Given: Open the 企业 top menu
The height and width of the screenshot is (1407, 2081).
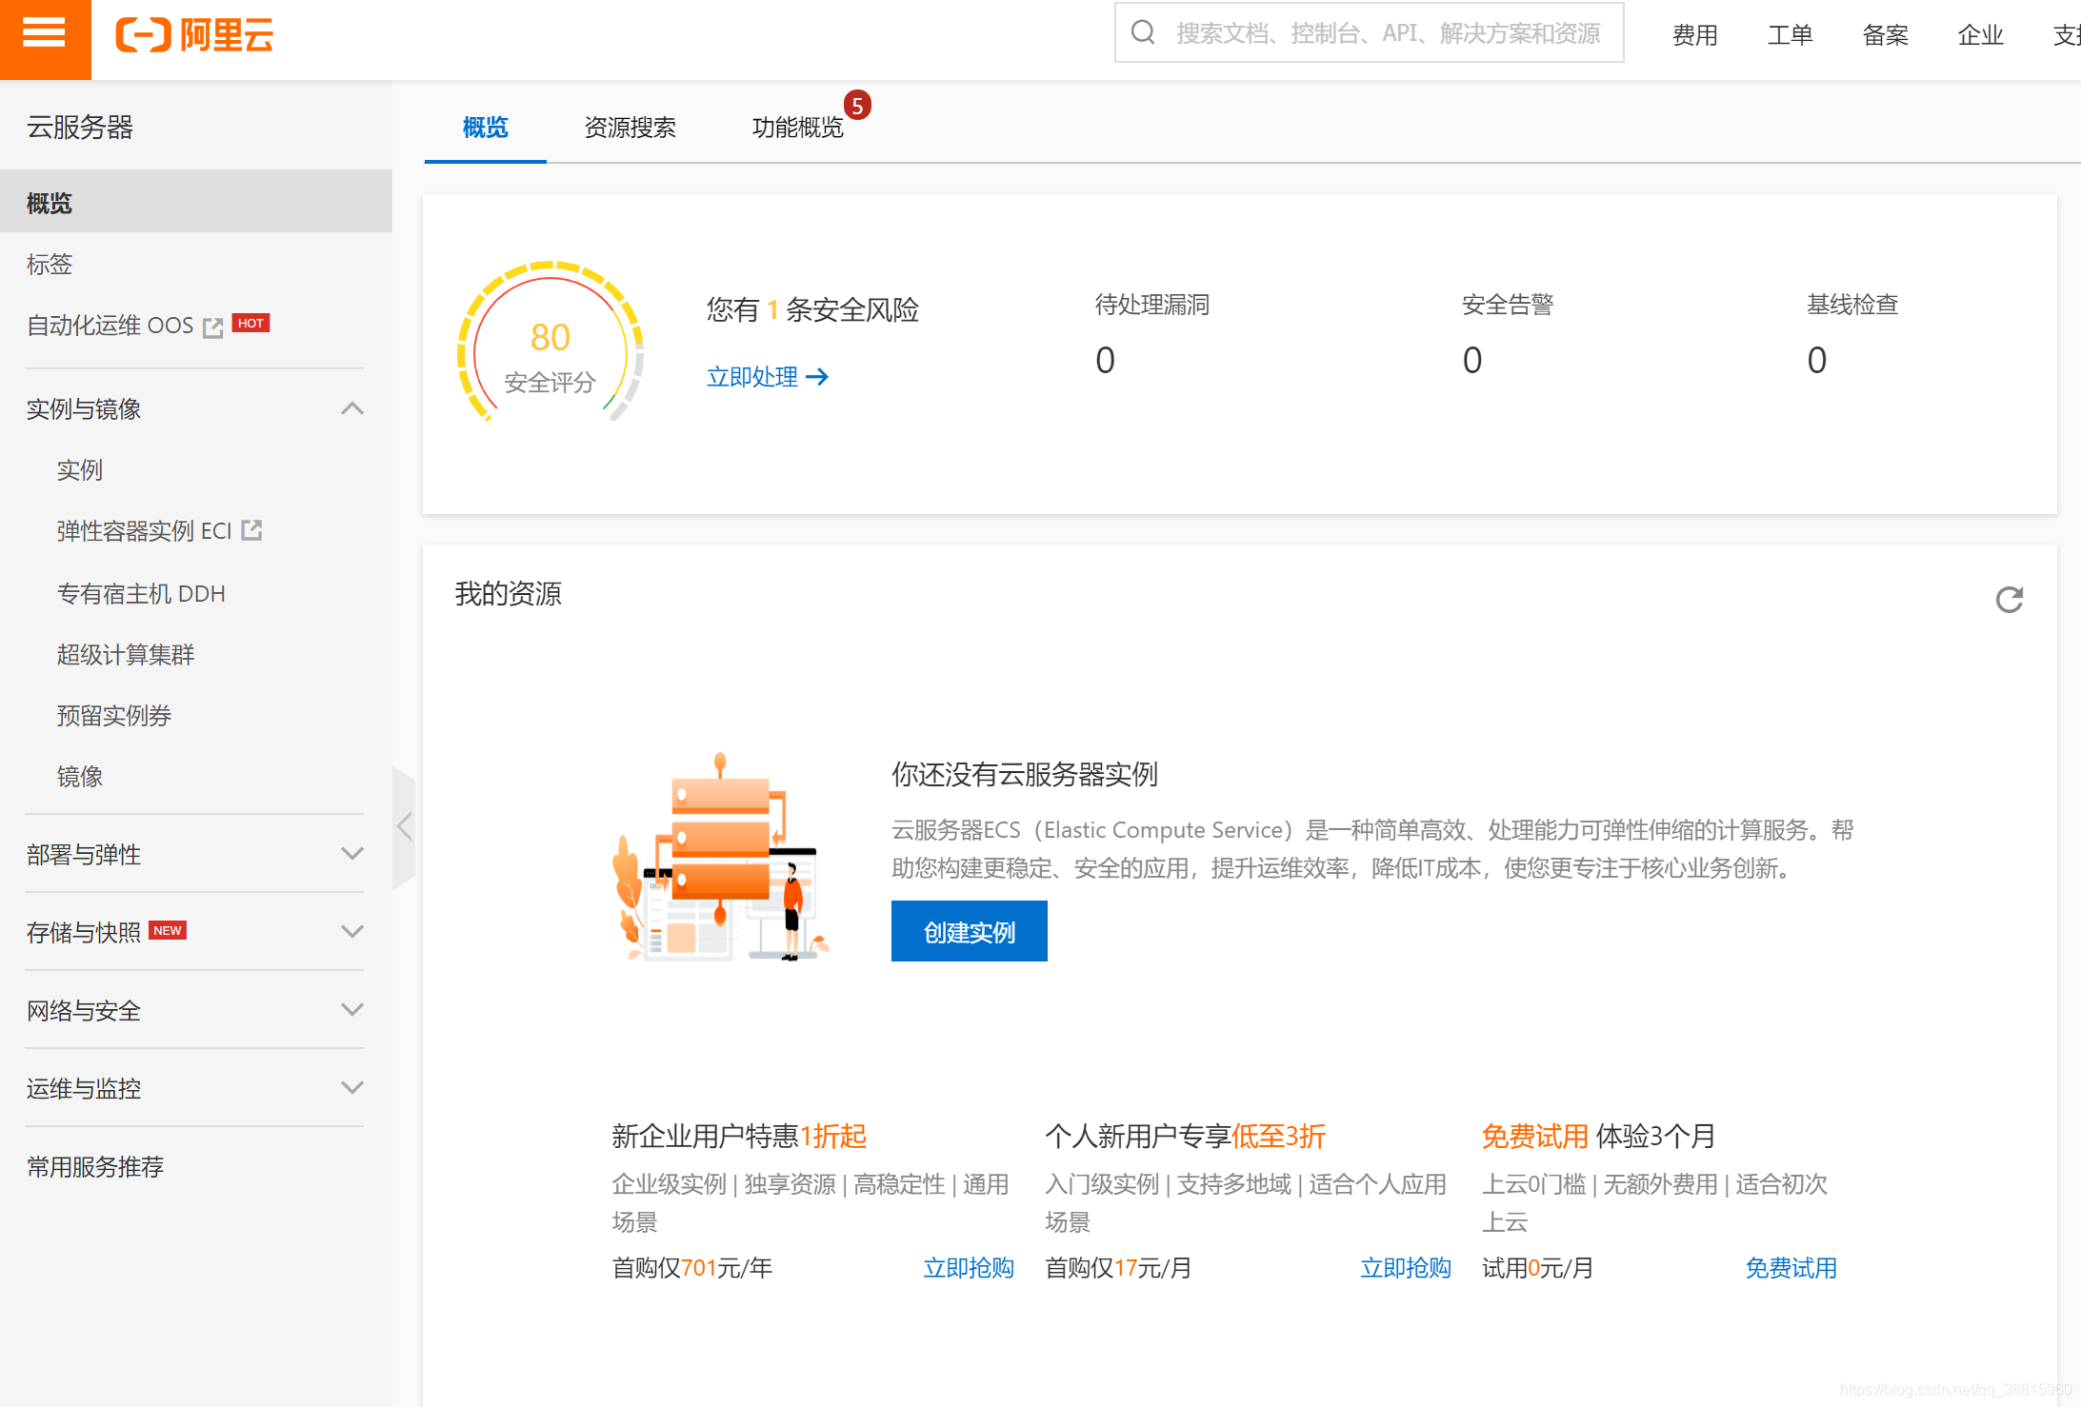Looking at the screenshot, I should (x=1981, y=35).
